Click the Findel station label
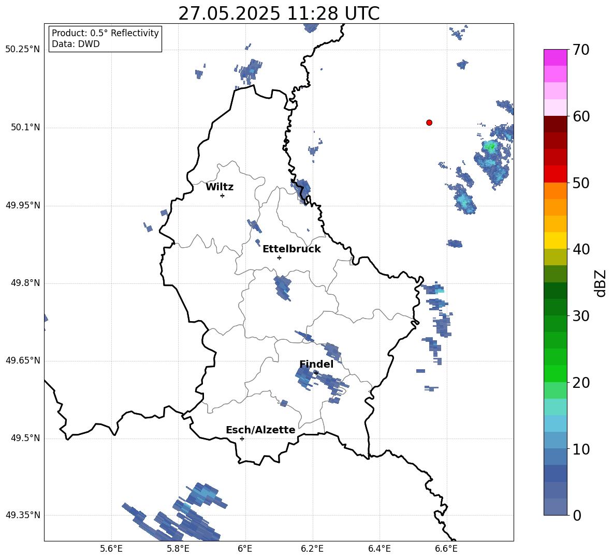The height and width of the screenshot is (559, 613). pyautogui.click(x=316, y=364)
